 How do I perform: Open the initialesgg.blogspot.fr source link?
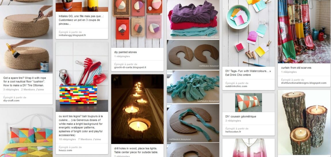click(x=73, y=35)
